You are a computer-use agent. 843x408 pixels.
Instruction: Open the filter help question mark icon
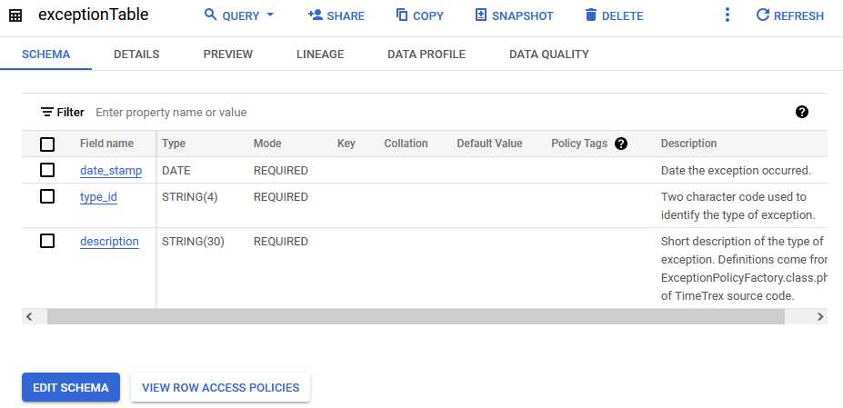[802, 112]
